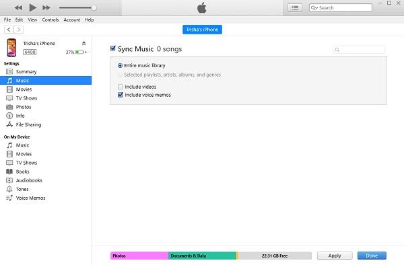The width and height of the screenshot is (404, 265).
Task: Open Summary under Settings
Action: pos(46,71)
